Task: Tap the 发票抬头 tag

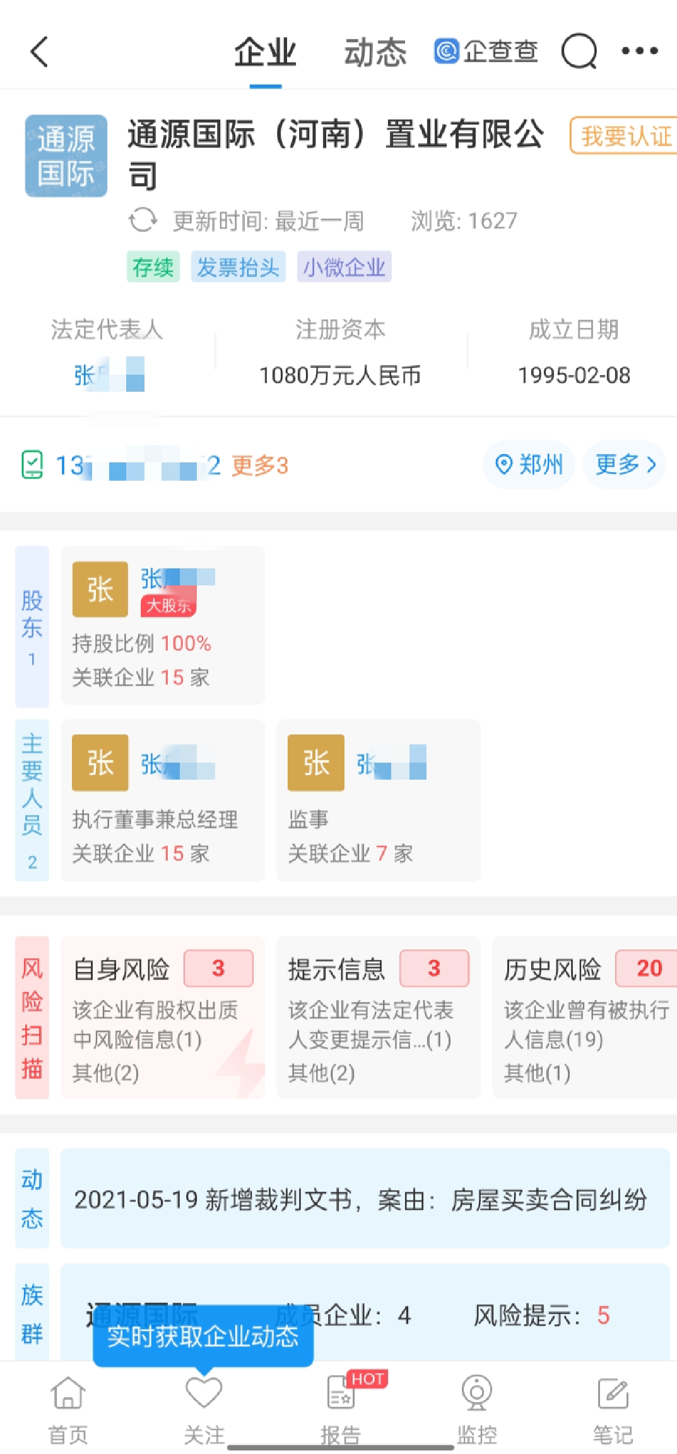Action: click(238, 267)
